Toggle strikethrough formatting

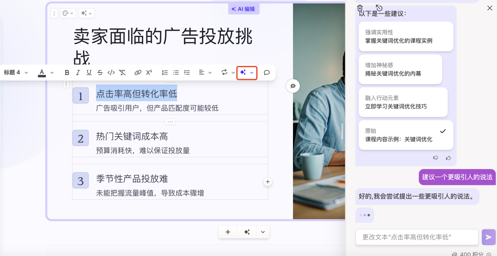click(100, 72)
